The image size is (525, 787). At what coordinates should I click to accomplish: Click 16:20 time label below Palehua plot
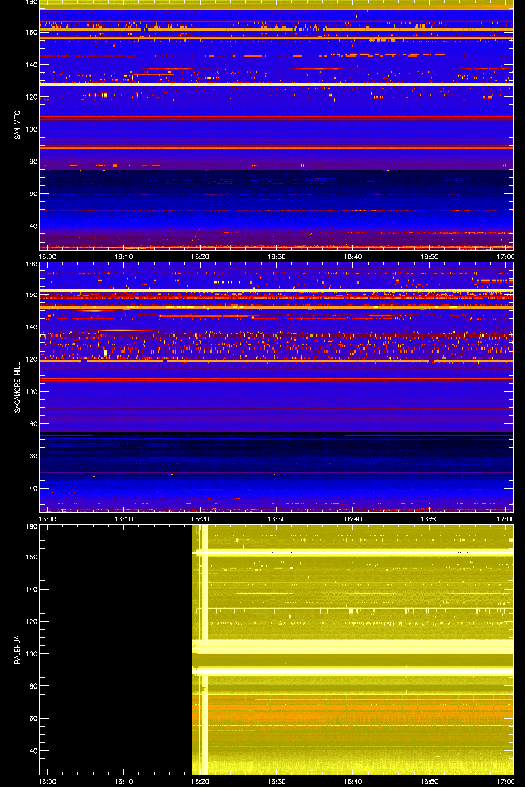point(200,782)
